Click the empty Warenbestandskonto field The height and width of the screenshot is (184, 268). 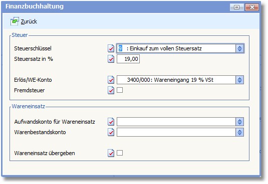click(176, 132)
